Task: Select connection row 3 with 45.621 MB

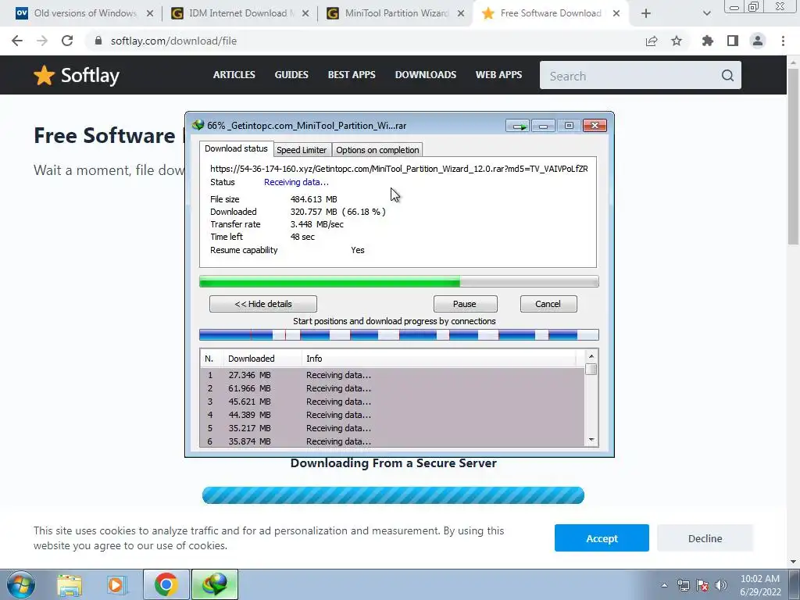Action: point(392,402)
